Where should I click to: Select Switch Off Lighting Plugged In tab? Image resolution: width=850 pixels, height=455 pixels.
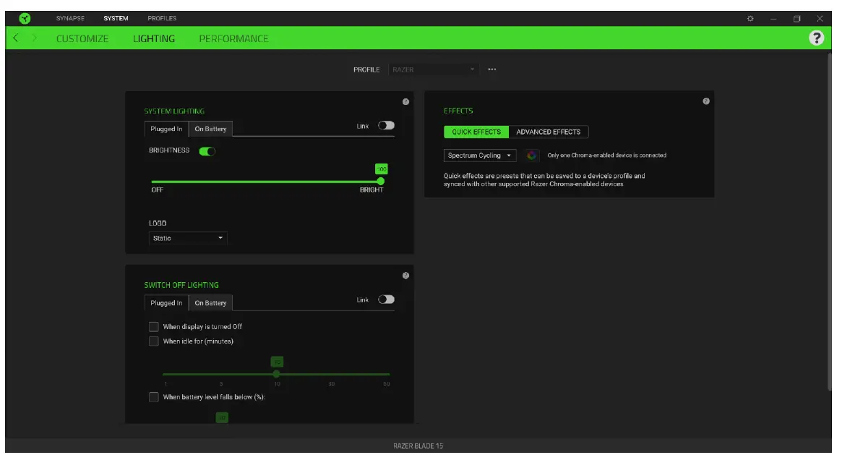click(166, 303)
